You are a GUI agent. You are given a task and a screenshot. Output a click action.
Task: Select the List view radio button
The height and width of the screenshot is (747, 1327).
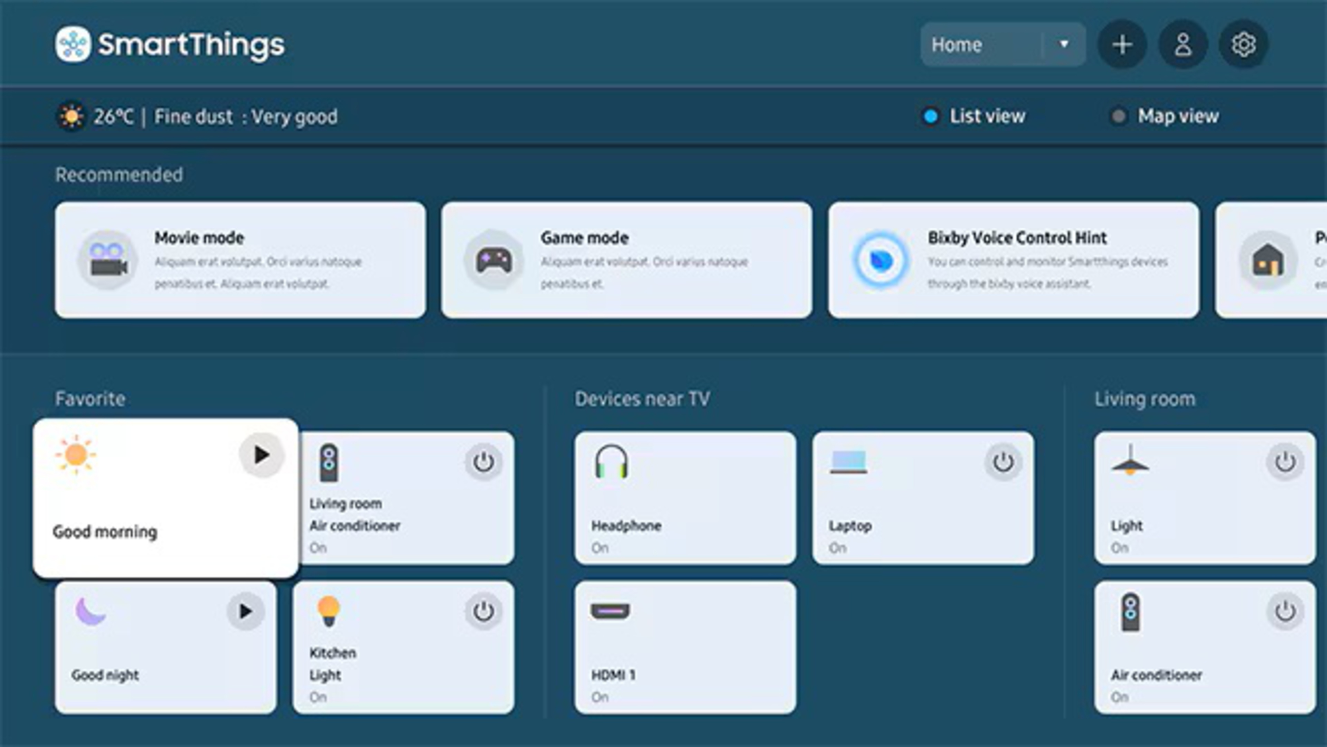930,116
